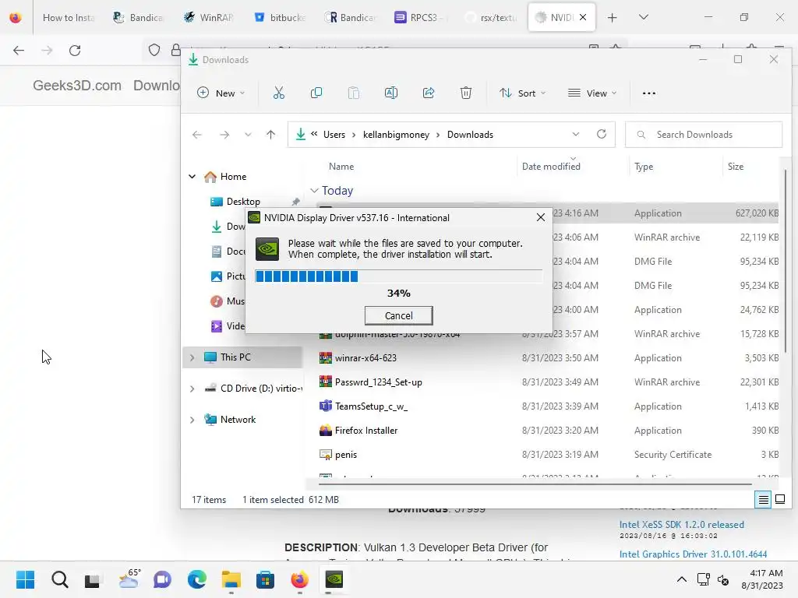Click Firefox back arrow button
Screen dimensions: 798x598
click(x=19, y=51)
